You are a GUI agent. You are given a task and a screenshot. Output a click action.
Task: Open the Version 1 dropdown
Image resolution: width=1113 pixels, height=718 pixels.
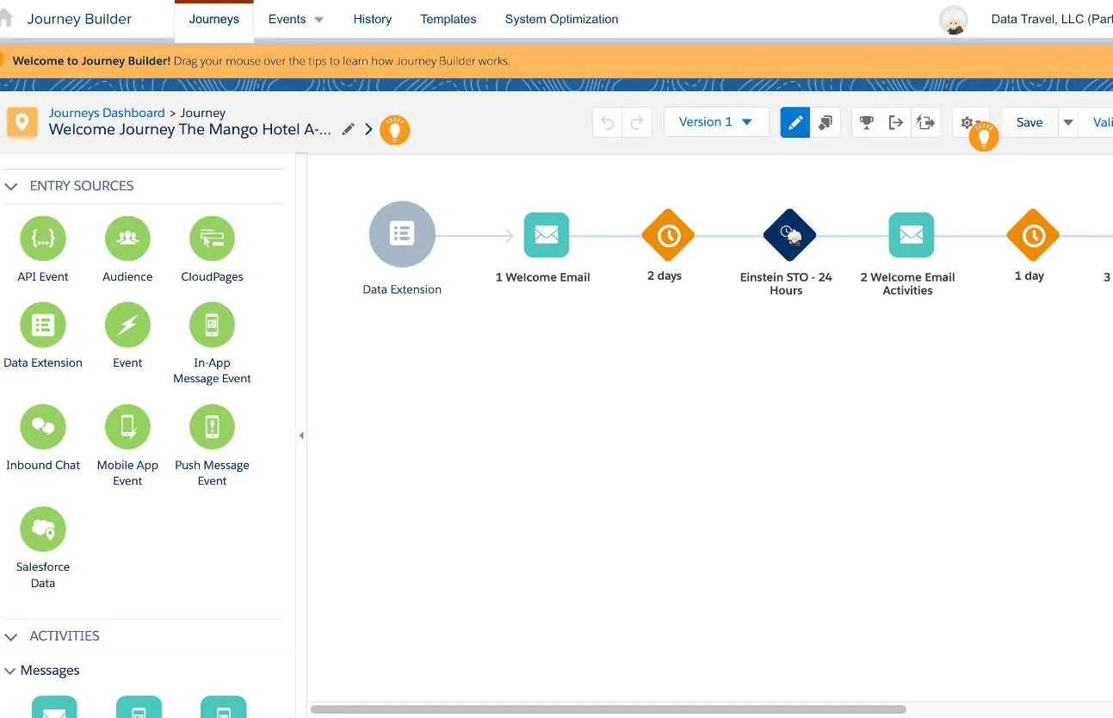tap(716, 122)
